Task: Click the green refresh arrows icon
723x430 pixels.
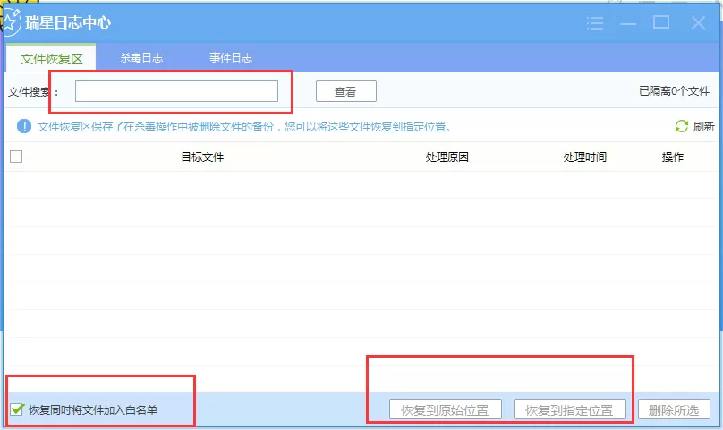Action: [682, 126]
